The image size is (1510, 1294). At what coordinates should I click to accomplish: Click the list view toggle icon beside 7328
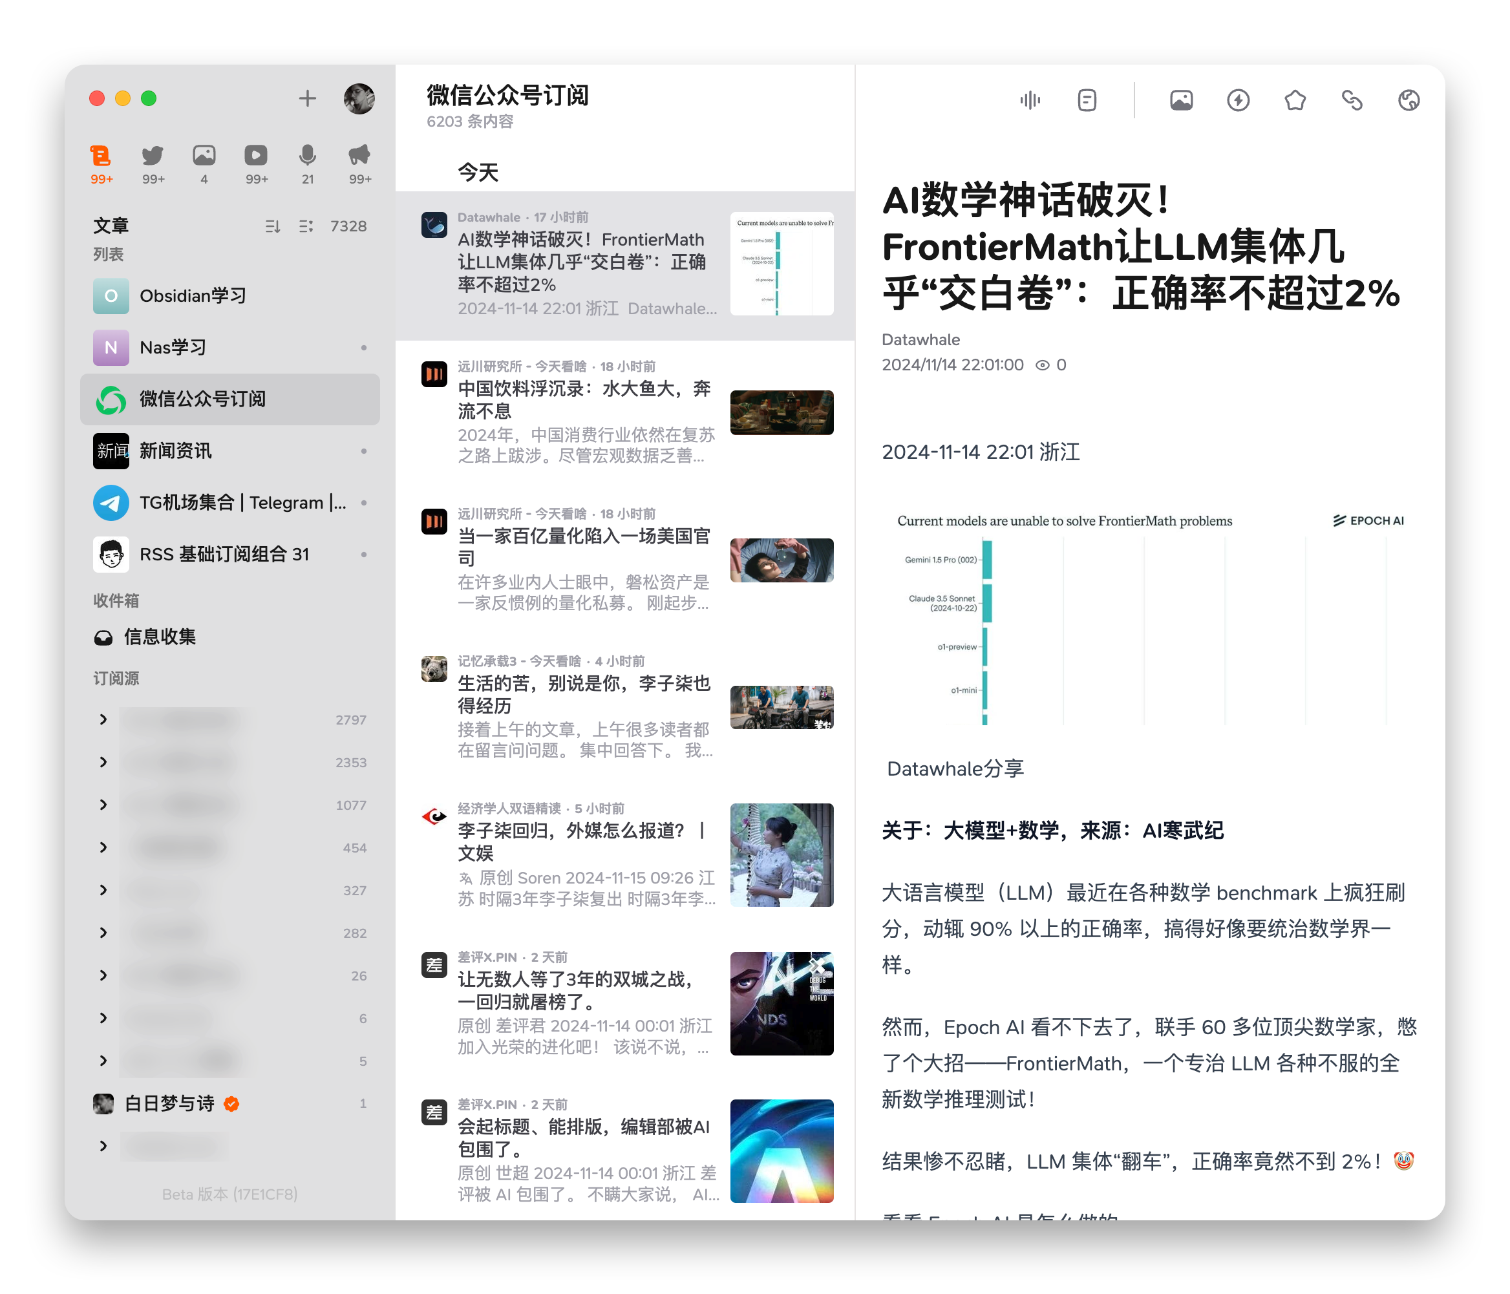305,227
